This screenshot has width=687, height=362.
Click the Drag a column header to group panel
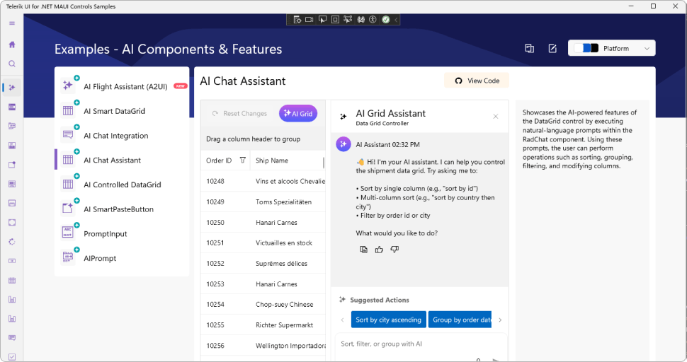coord(263,139)
